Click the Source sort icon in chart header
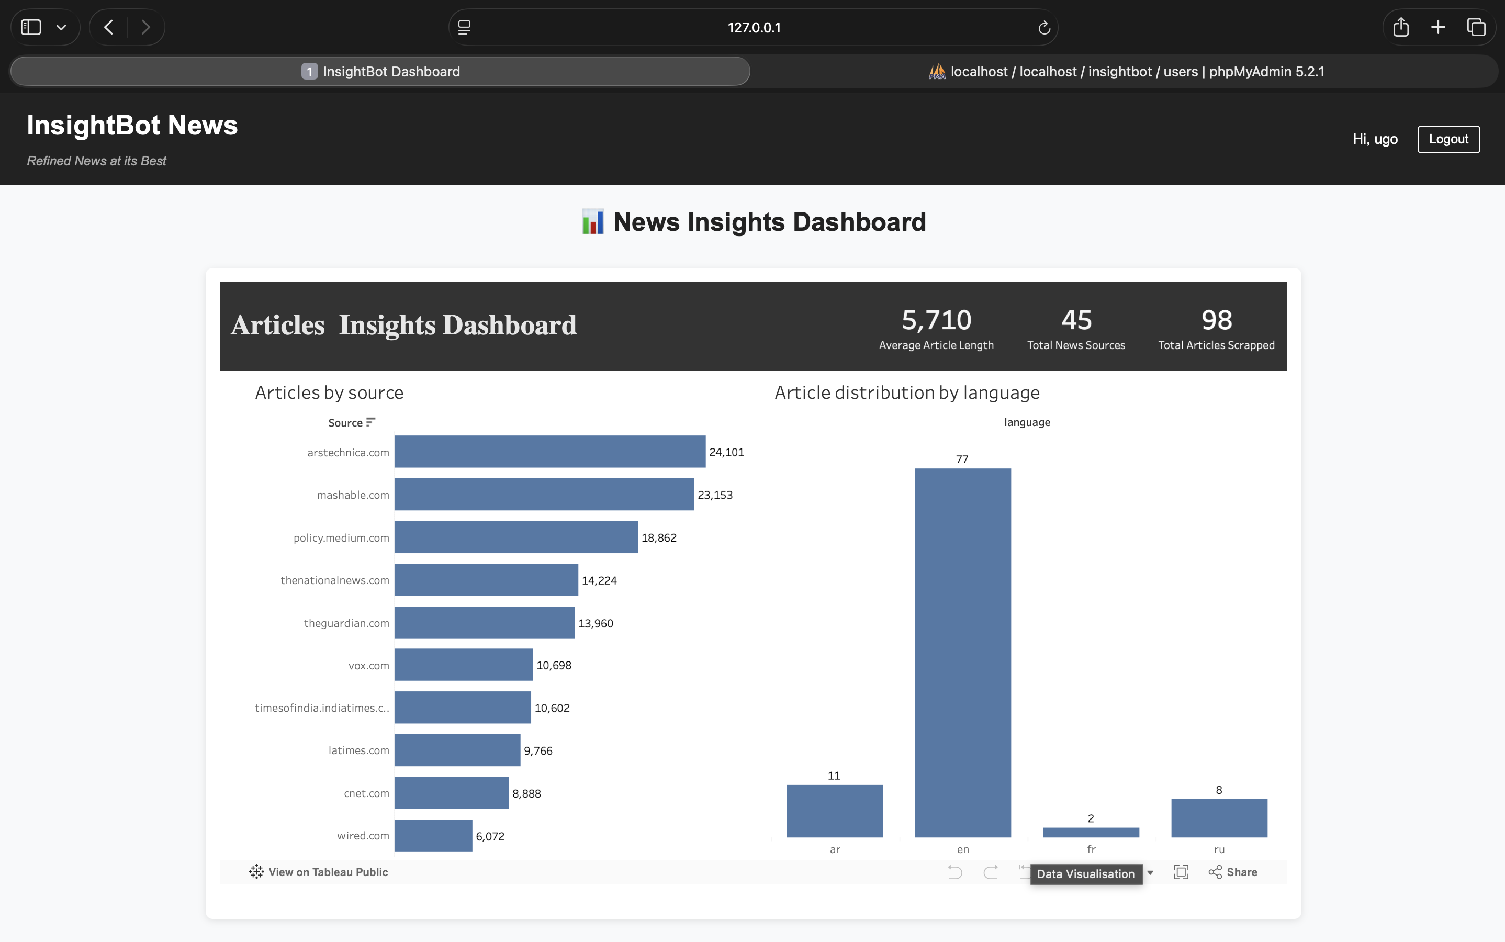 [x=370, y=422]
